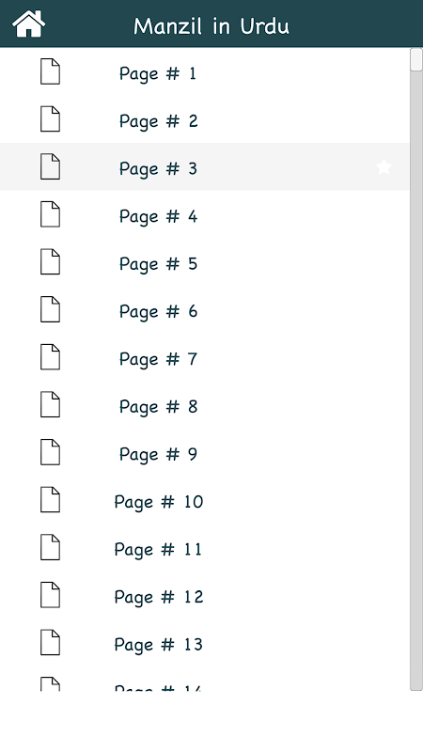The image size is (423, 752).
Task: Click the Manzil in Urdu header title
Action: click(x=211, y=26)
